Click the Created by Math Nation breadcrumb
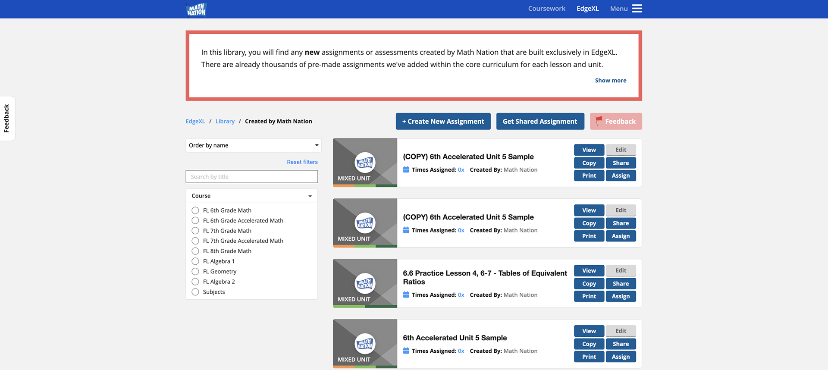The height and width of the screenshot is (370, 828). click(x=279, y=121)
